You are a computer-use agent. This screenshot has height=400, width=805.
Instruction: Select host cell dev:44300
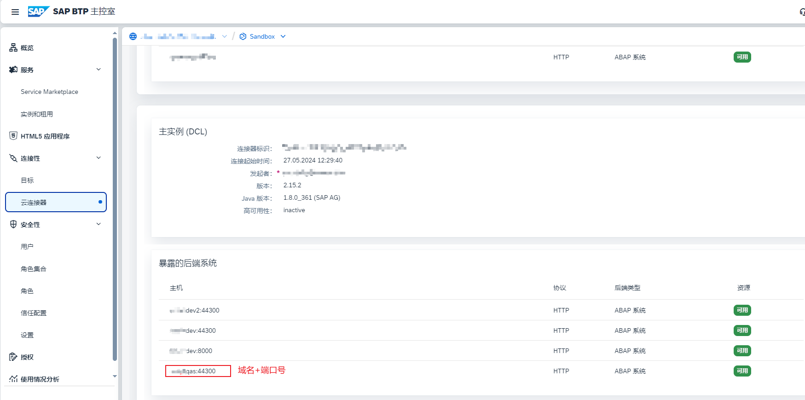pos(192,330)
